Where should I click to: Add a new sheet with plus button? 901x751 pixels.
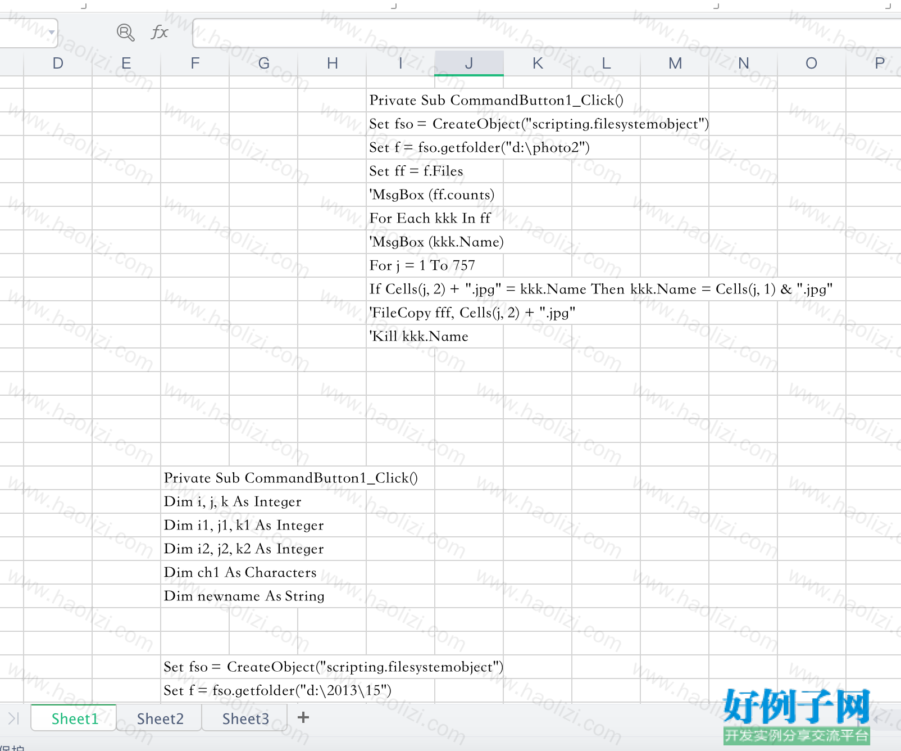point(303,717)
